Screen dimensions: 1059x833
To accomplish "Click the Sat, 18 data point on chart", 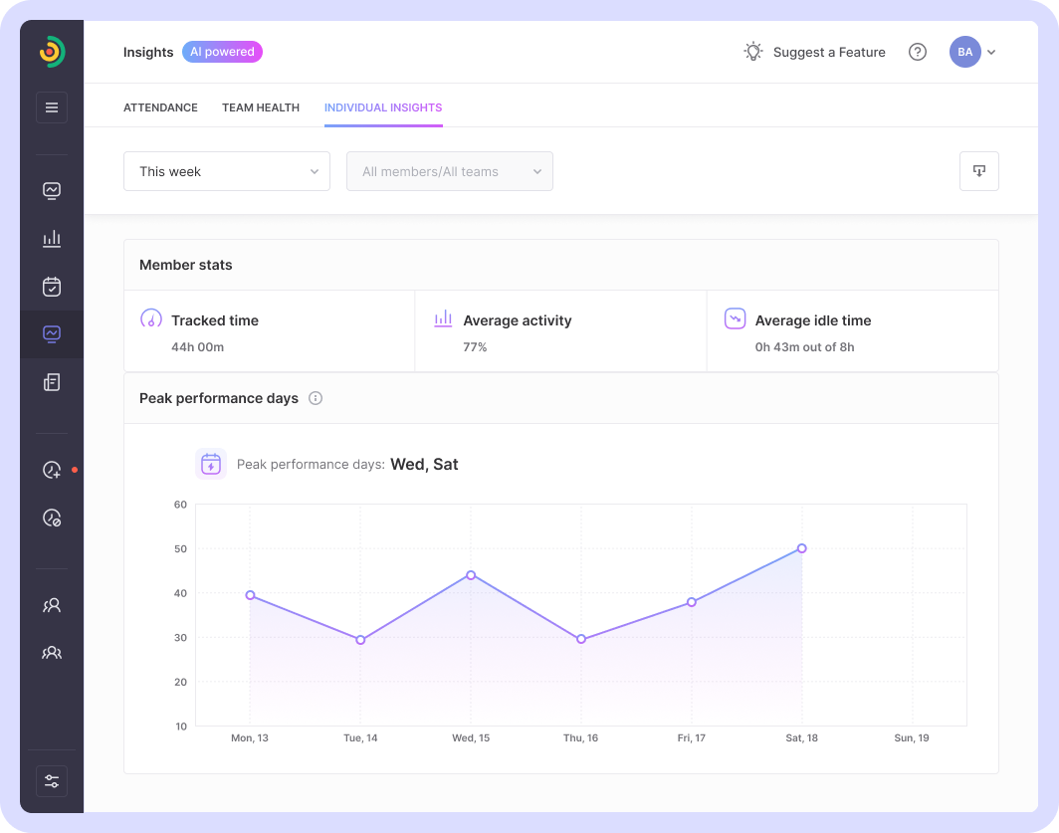I will [x=802, y=548].
